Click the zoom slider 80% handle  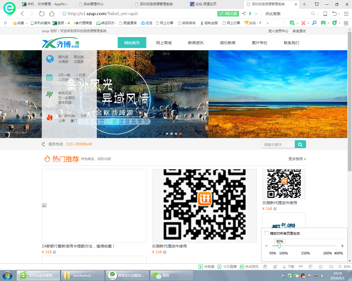279,246
